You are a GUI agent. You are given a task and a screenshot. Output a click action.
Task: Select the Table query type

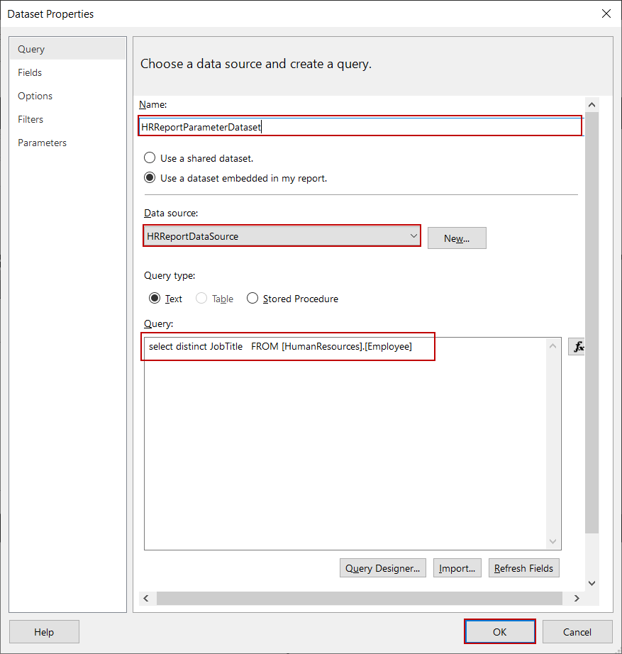[200, 299]
